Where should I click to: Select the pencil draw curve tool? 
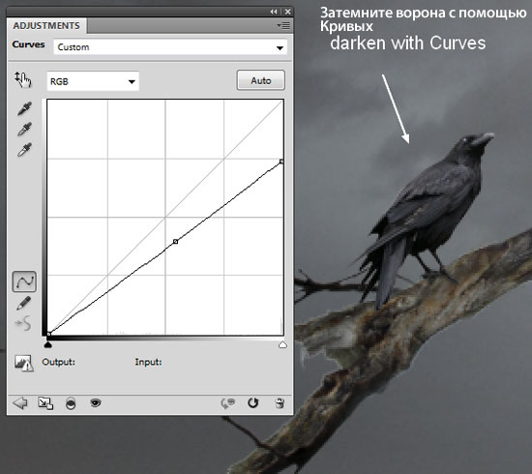pos(24,303)
